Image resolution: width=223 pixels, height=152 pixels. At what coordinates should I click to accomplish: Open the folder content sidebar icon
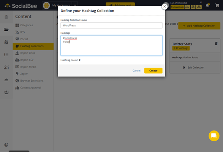6,30
